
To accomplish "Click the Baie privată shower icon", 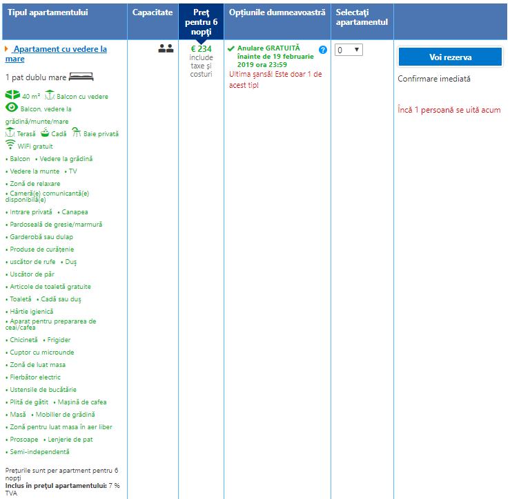I will point(77,133).
